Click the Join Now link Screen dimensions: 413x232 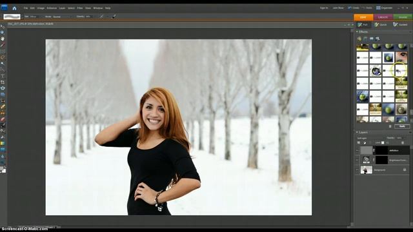(338, 8)
